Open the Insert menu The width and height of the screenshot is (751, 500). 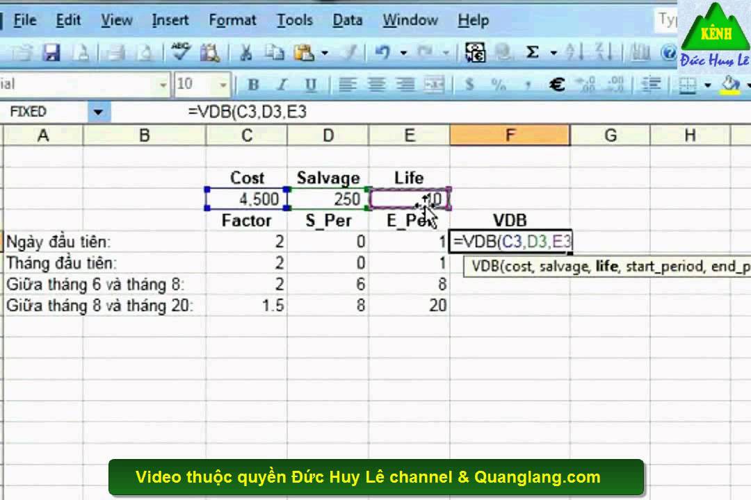170,20
